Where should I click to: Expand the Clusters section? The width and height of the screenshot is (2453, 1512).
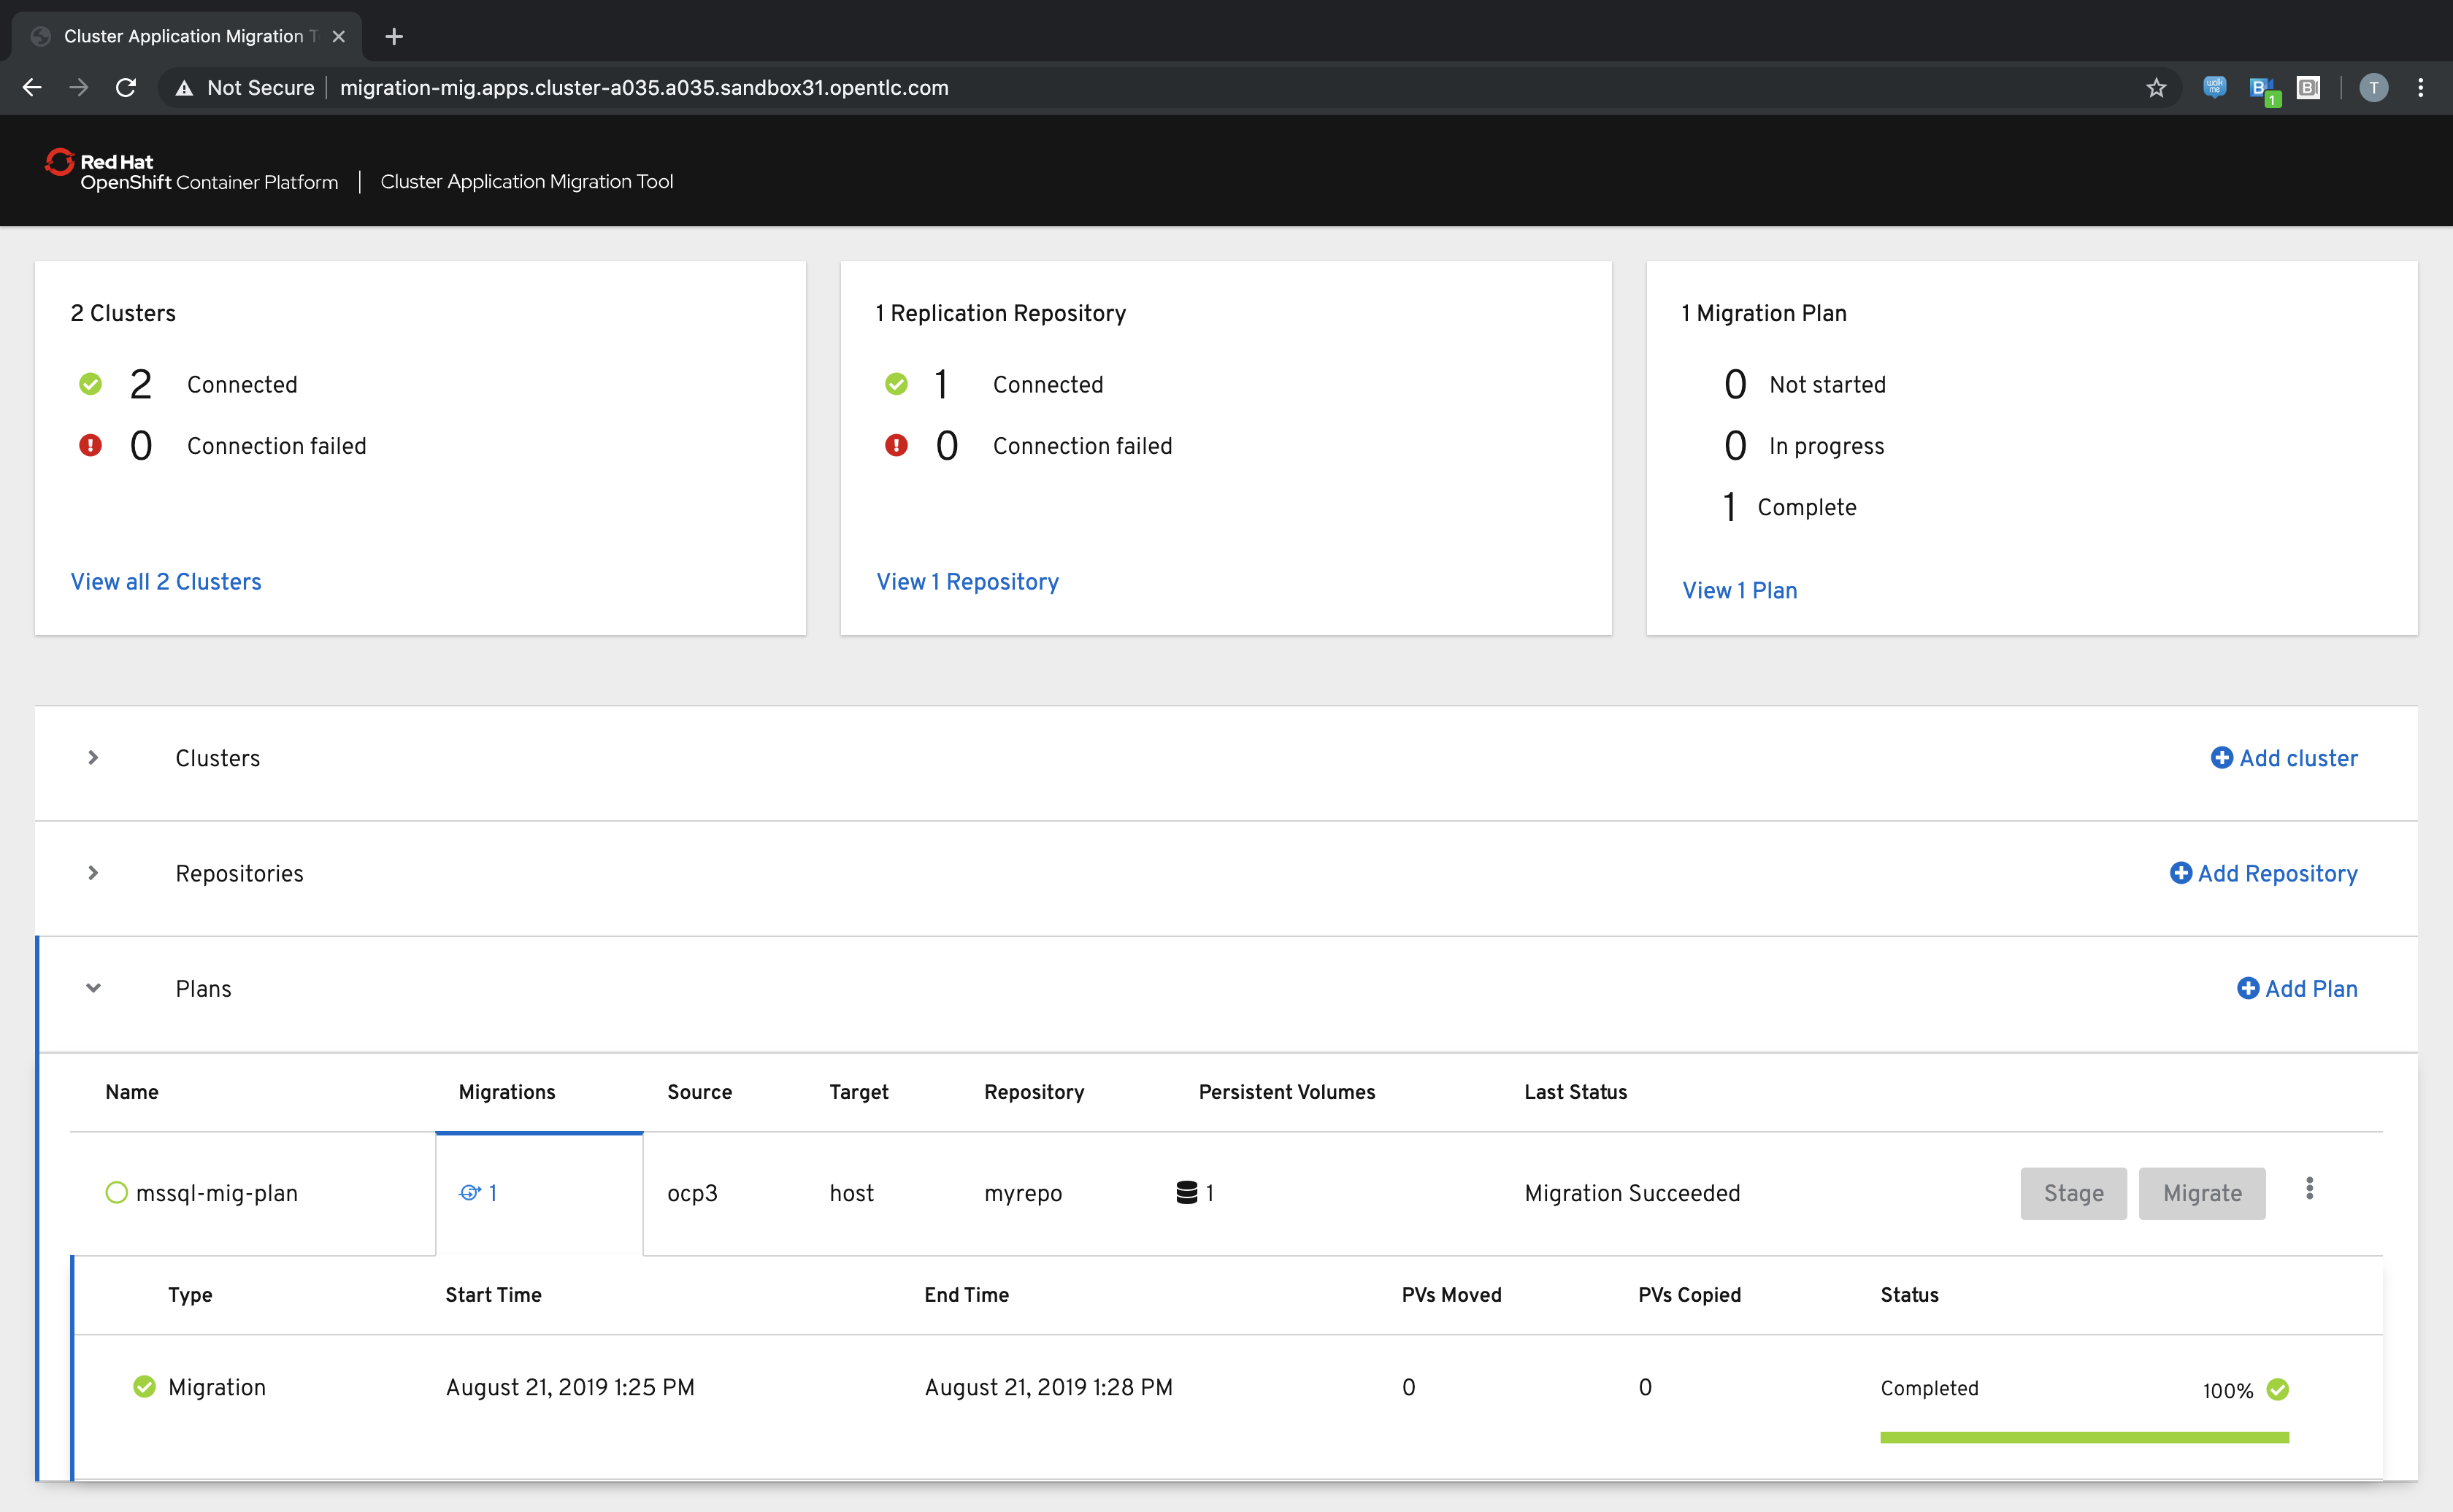tap(93, 757)
